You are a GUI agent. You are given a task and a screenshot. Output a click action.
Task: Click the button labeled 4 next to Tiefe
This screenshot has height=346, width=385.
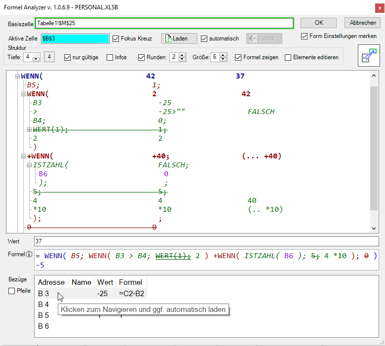pyautogui.click(x=49, y=57)
